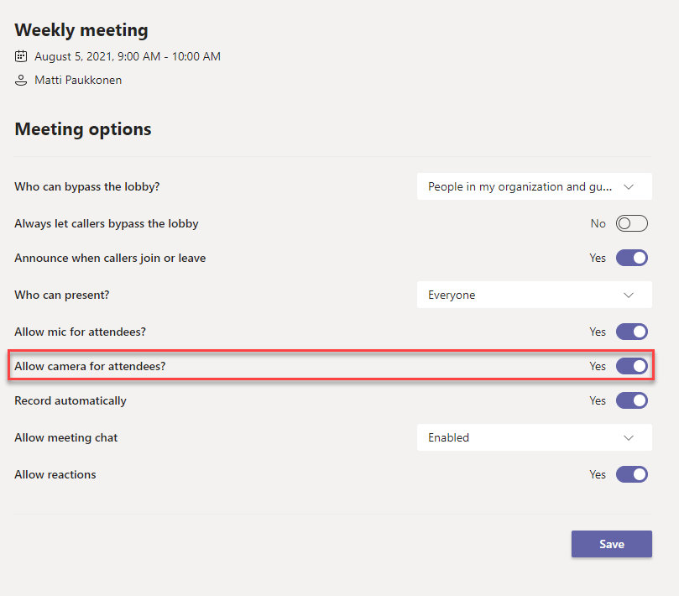Click the organizer person icon

point(21,81)
